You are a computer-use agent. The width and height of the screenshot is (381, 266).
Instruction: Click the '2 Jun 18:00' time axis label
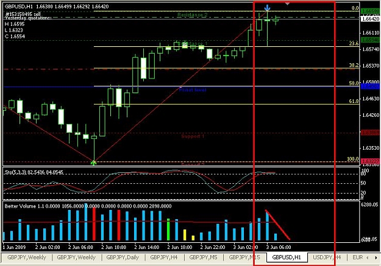point(180,247)
